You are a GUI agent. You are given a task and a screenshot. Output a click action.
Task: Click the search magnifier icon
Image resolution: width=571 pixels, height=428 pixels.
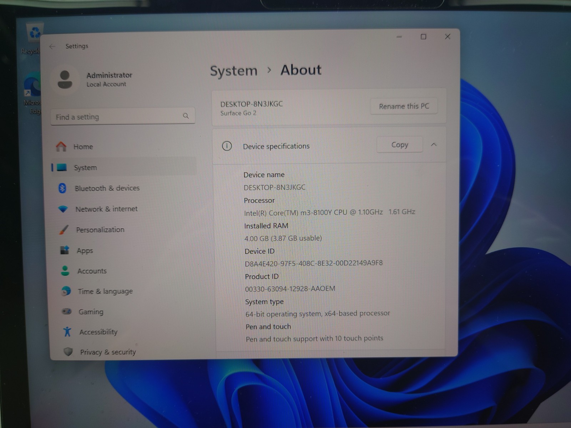[x=186, y=116]
